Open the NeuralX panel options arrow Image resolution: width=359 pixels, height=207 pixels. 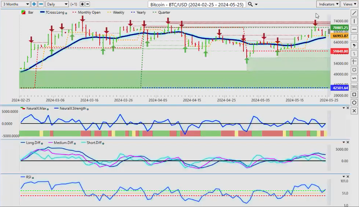click(344, 108)
